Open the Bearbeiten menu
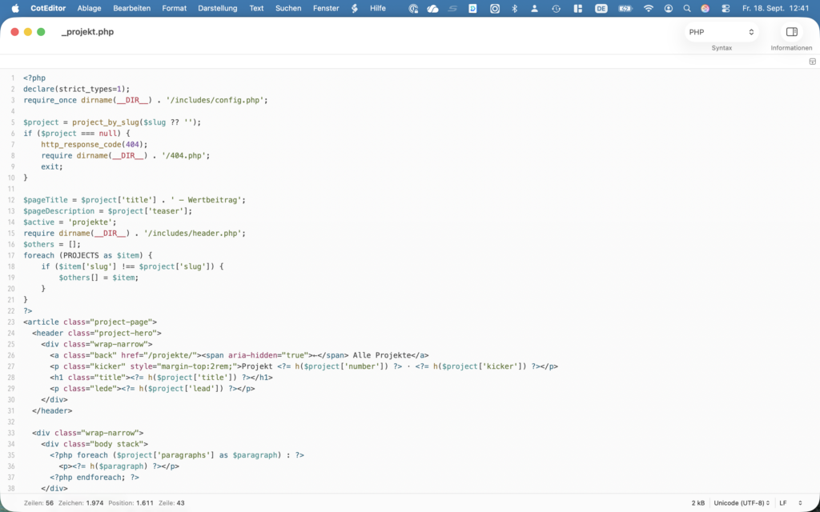 coord(132,8)
